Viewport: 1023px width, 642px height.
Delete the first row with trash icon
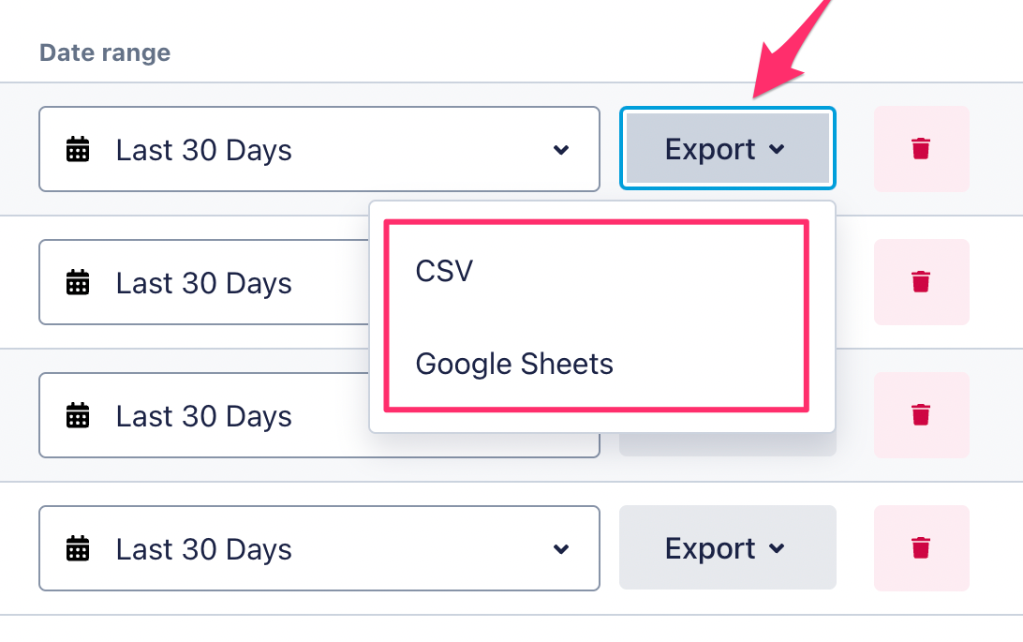[x=921, y=149]
